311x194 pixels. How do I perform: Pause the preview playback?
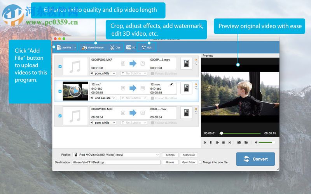point(211,142)
